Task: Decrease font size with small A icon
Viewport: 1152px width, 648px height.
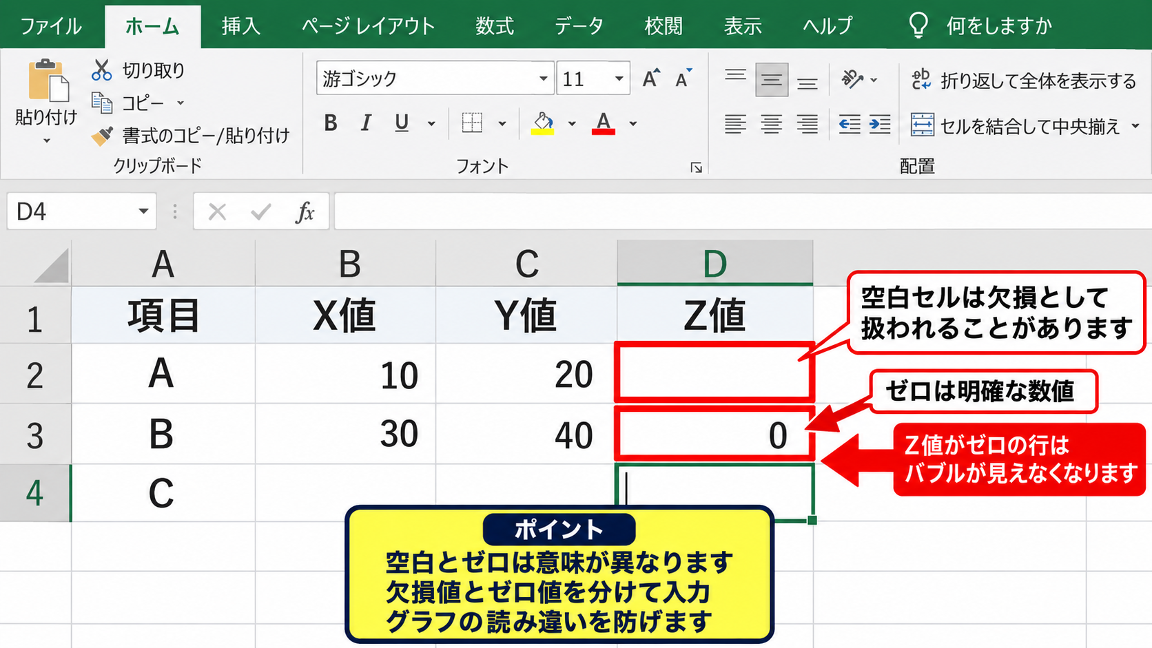Action: click(x=683, y=79)
